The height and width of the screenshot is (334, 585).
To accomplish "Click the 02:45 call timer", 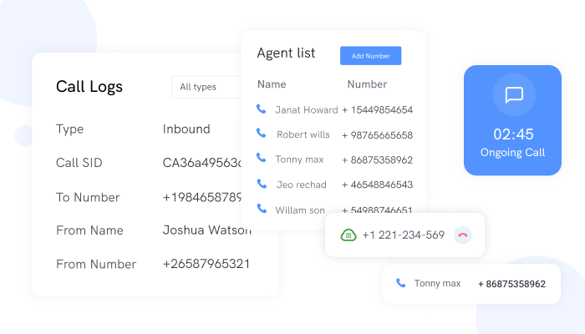I will [513, 134].
